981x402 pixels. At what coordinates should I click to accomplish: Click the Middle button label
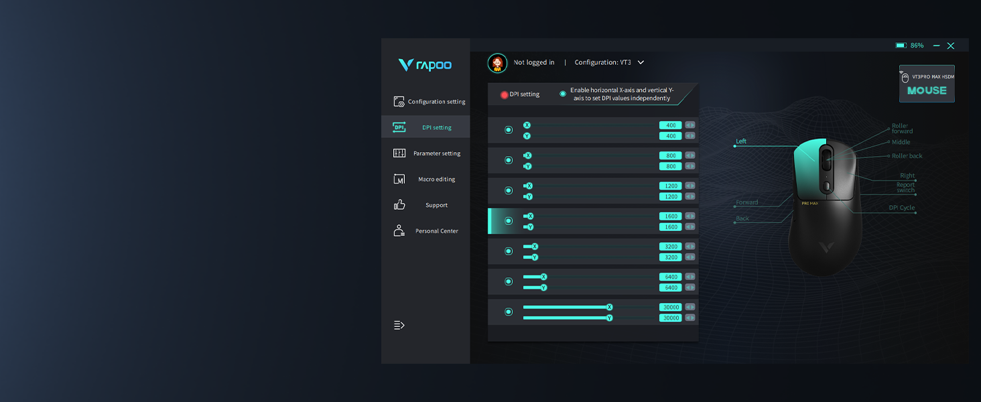(x=901, y=142)
